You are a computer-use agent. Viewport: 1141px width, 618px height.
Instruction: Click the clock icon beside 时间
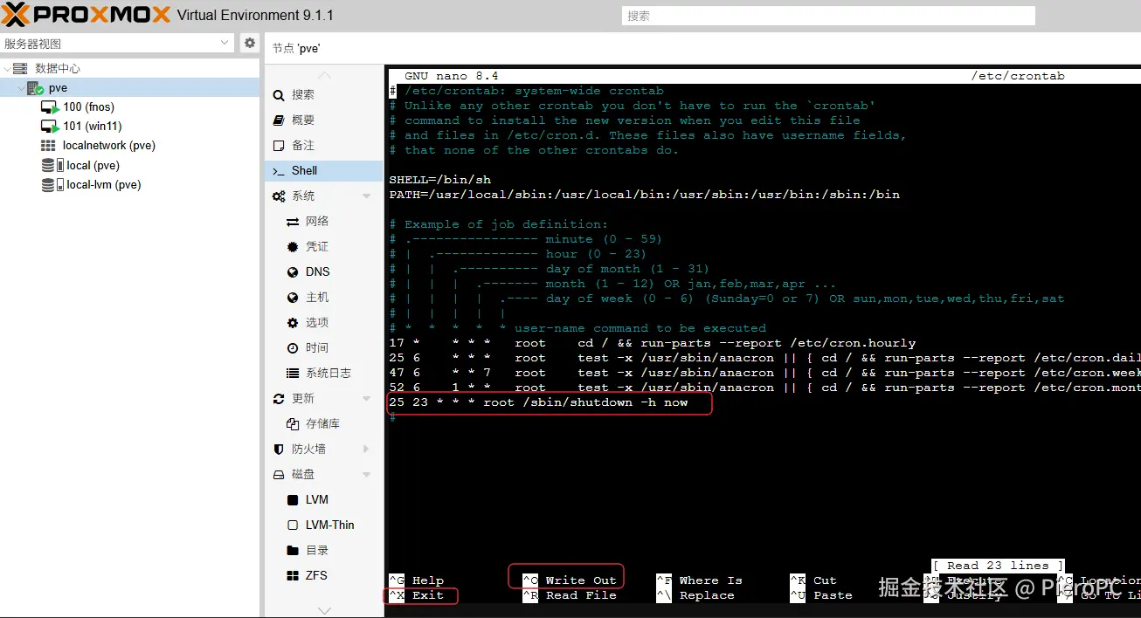293,348
